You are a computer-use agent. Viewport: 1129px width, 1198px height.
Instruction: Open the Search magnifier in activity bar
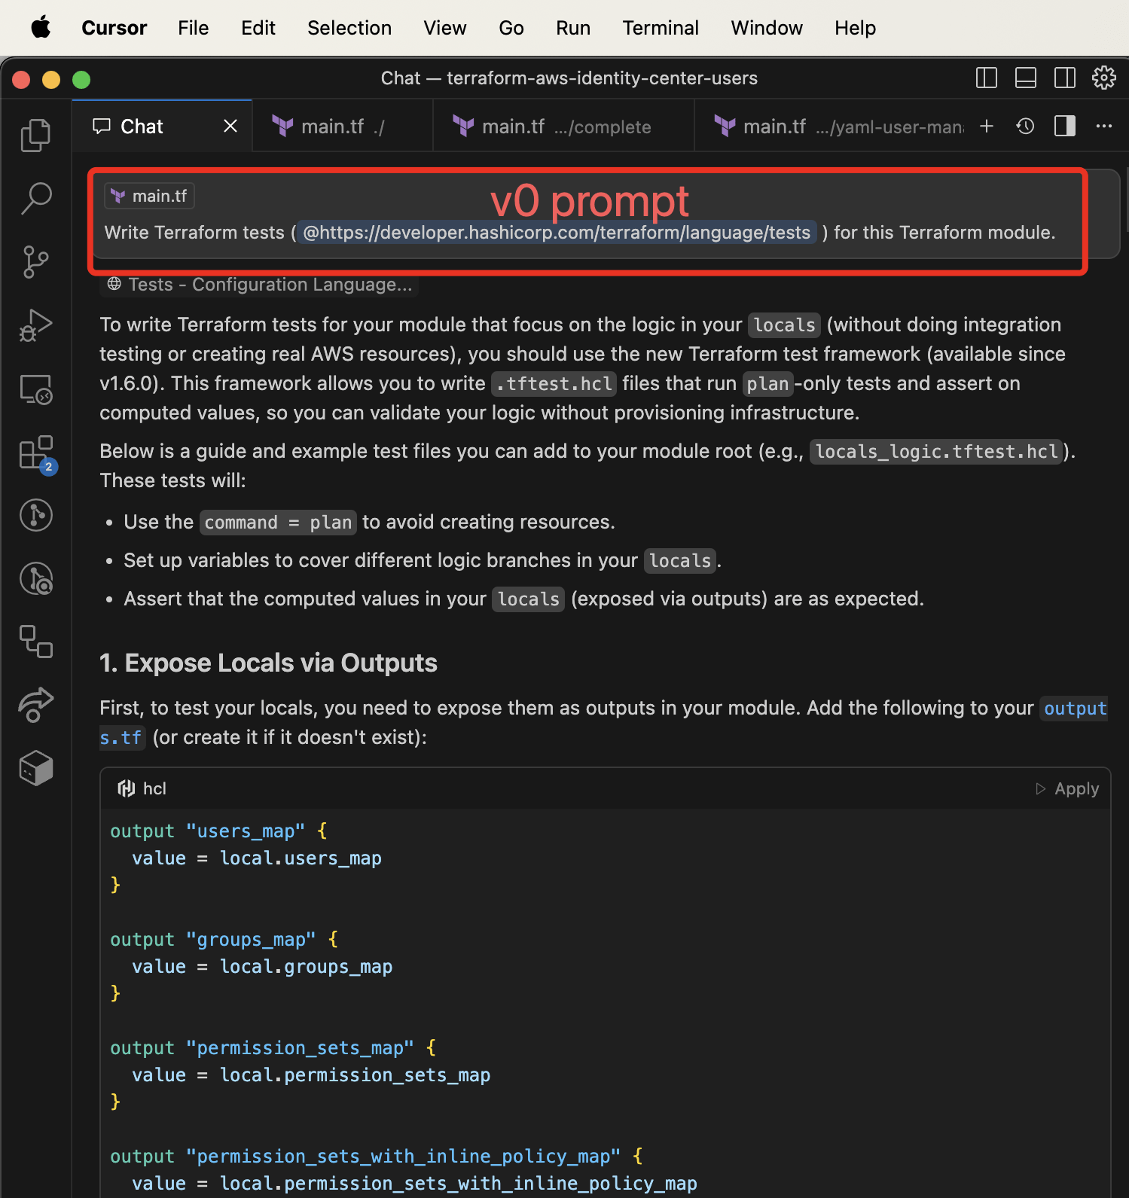coord(35,199)
